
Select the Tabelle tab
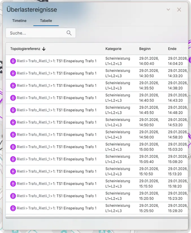pos(46,21)
